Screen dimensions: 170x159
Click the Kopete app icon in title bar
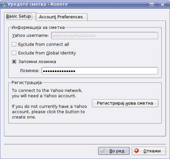(x=4, y=4)
